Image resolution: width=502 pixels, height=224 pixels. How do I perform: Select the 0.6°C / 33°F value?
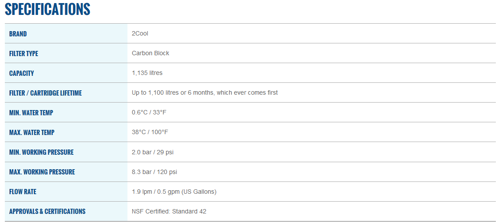pyautogui.click(x=149, y=113)
